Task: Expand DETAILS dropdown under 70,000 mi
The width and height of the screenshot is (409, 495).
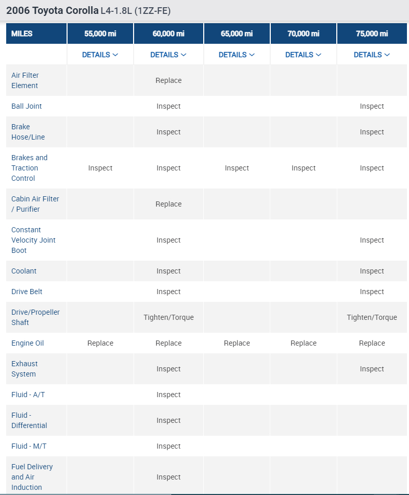Action: pos(303,55)
